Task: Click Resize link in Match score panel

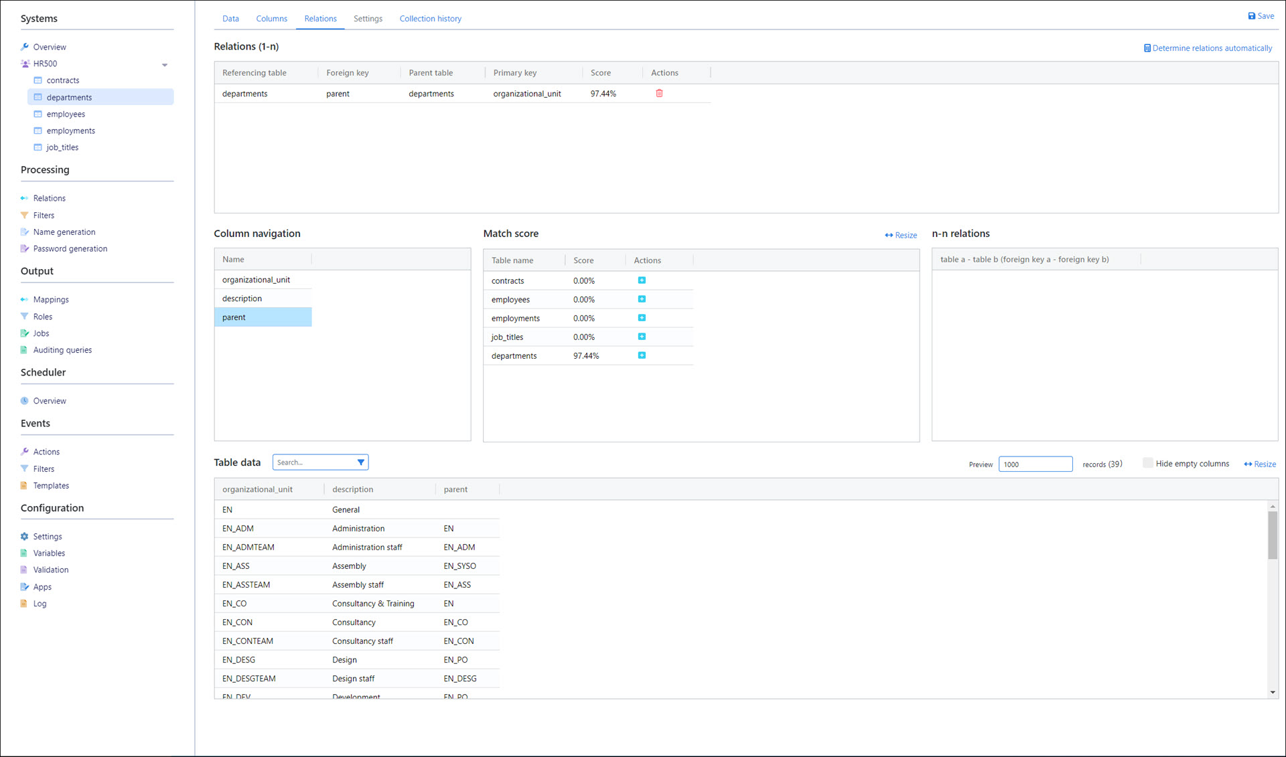Action: point(901,235)
